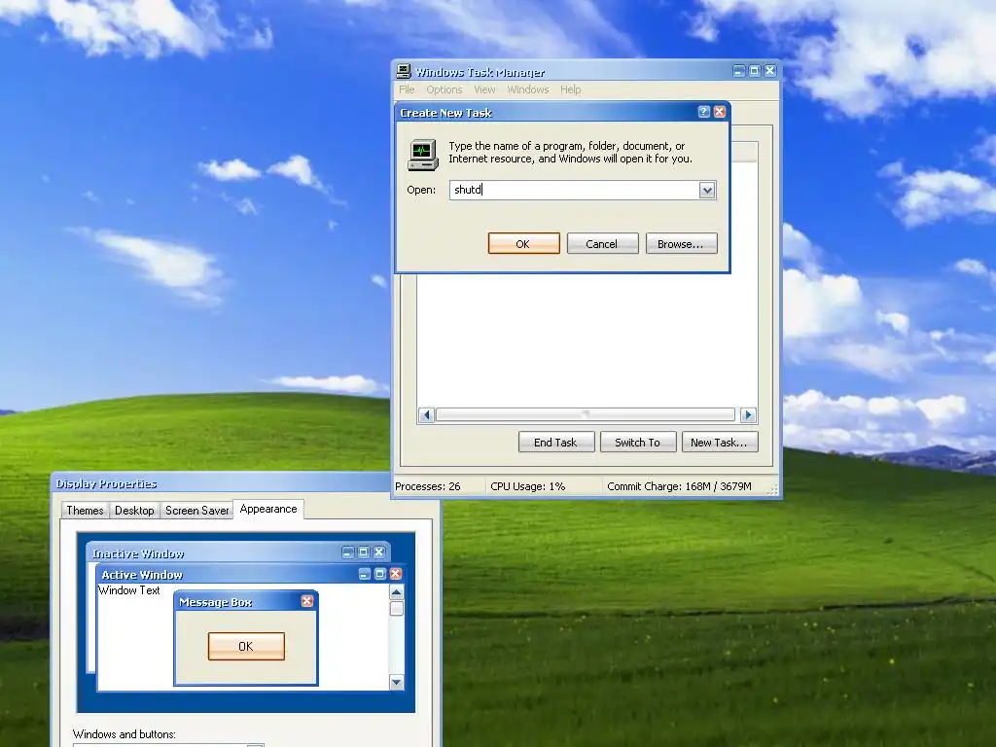Click End Task button in Task Manager
996x747 pixels.
(555, 443)
